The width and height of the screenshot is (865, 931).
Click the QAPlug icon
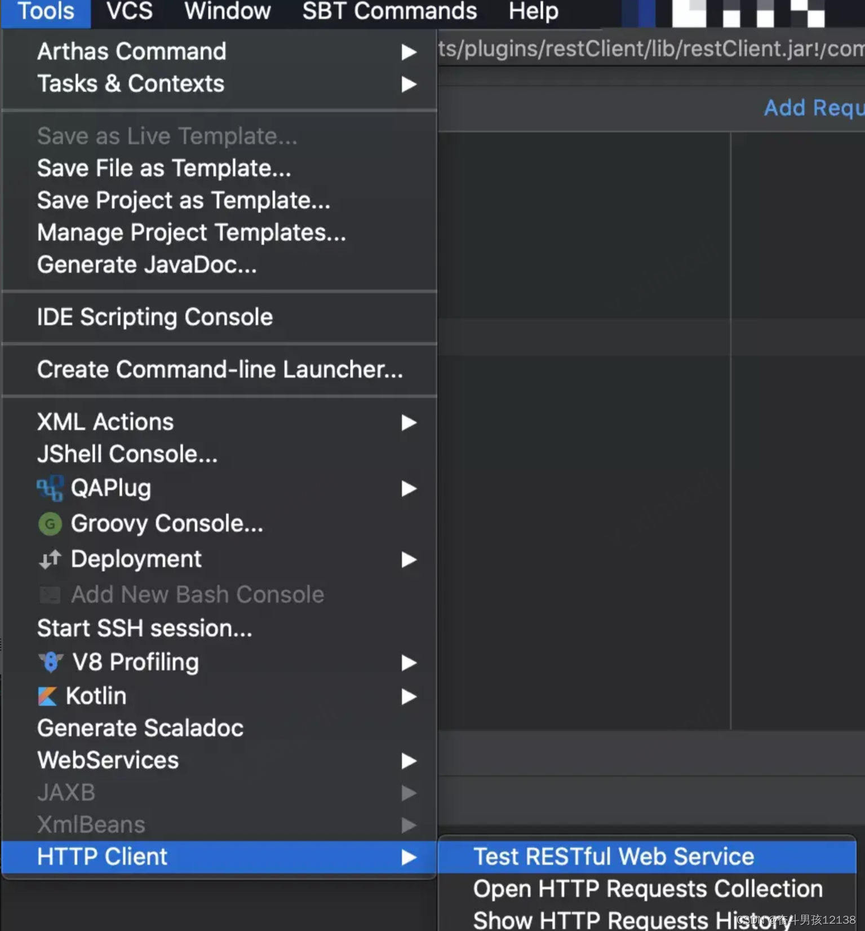tap(50, 488)
